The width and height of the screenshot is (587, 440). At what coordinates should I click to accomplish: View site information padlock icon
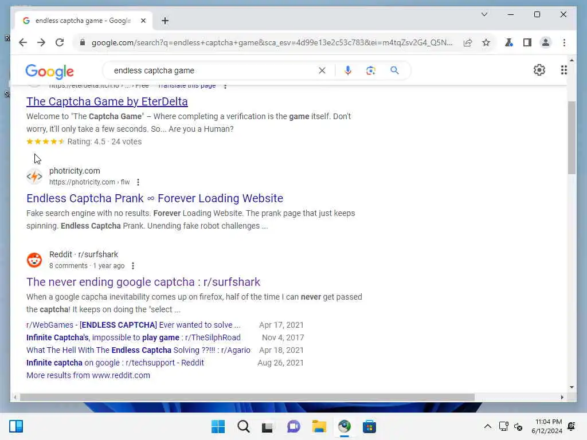83,42
